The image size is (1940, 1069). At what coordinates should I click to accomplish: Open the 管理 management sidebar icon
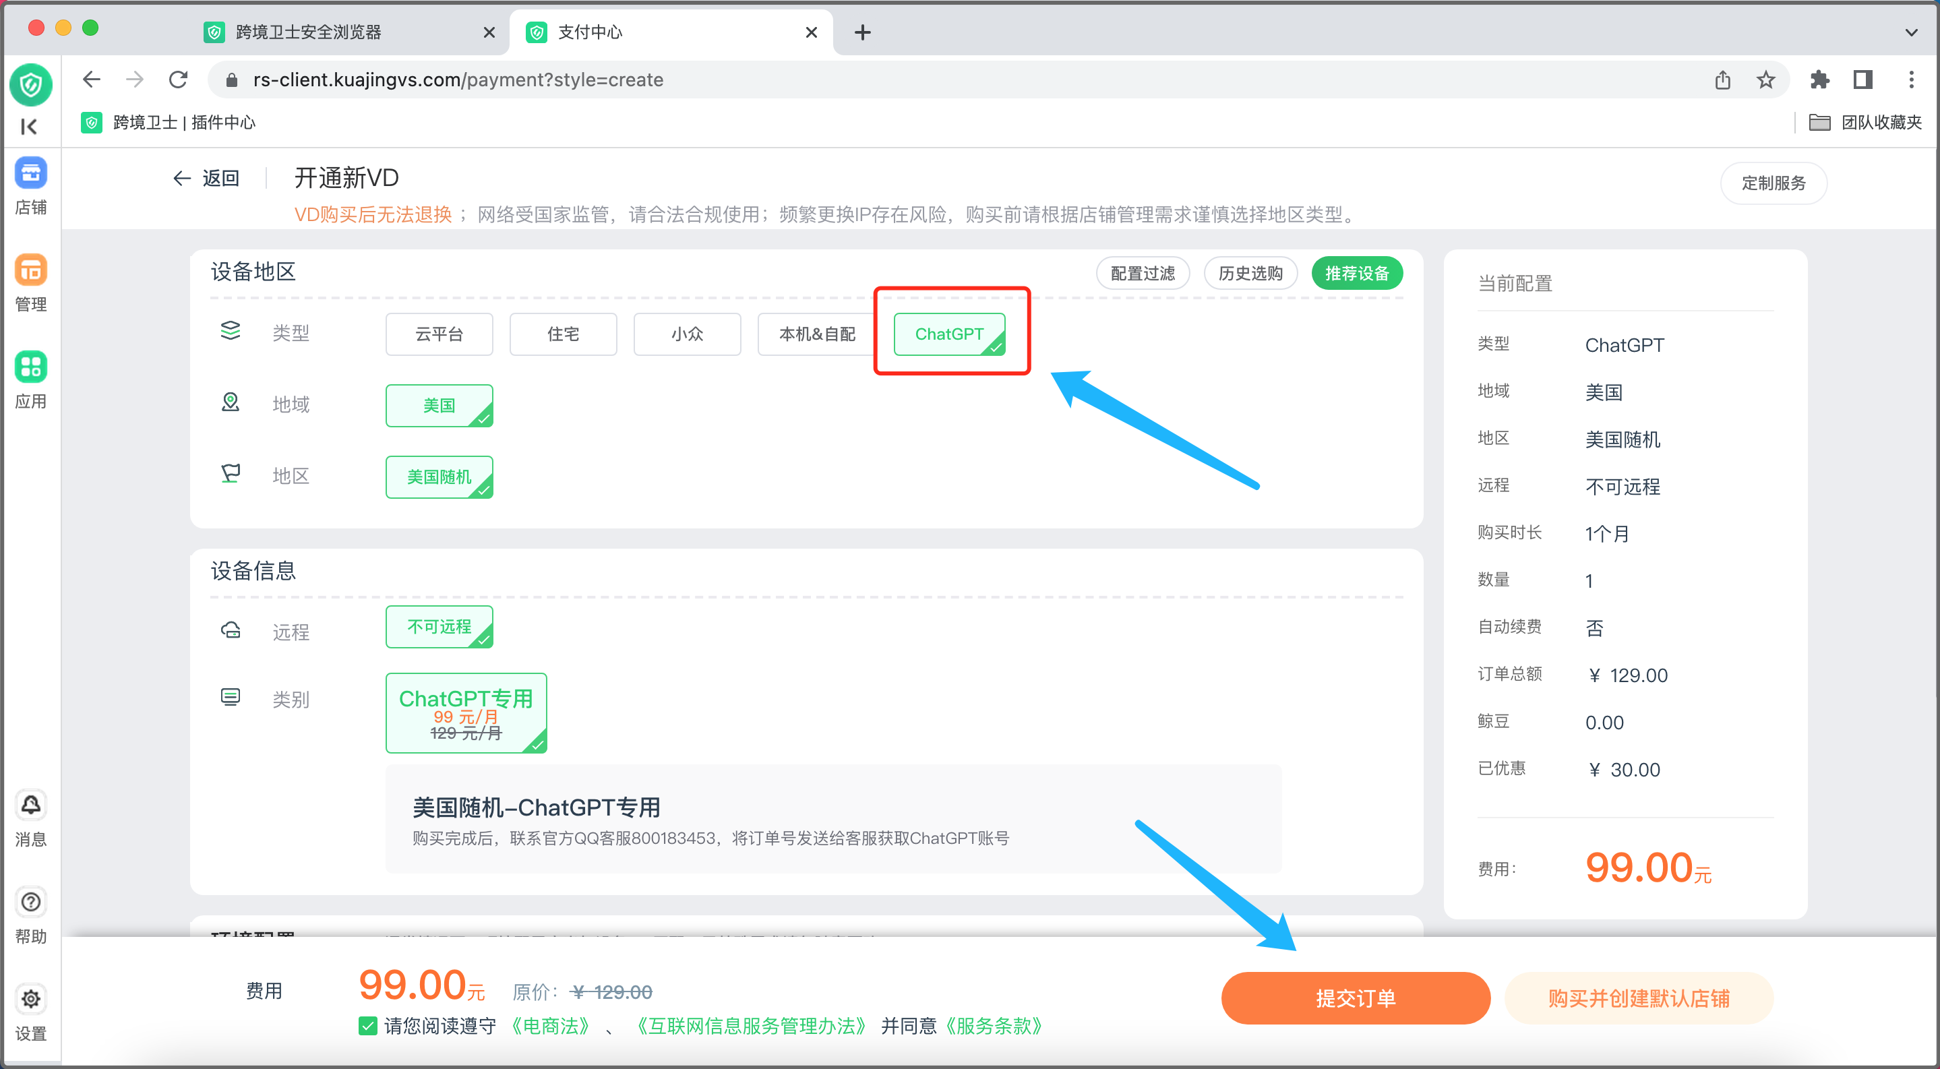pos(31,270)
